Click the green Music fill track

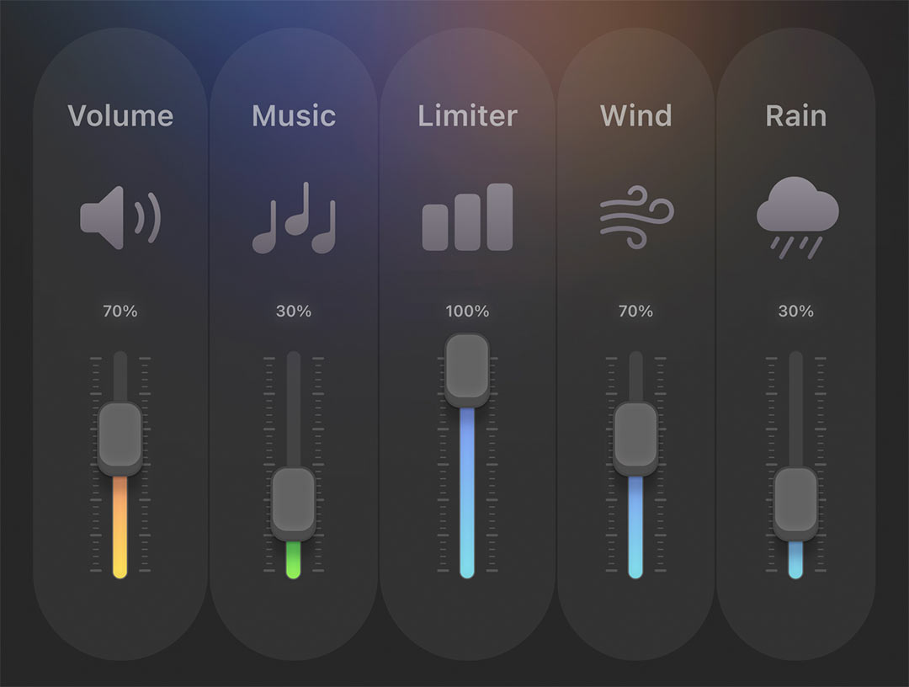coord(294,559)
